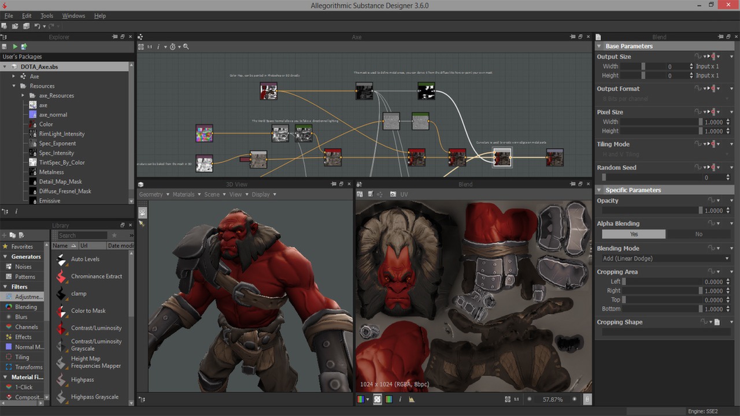Click the star filter icon beside Library search
740x416 pixels.
tap(114, 235)
